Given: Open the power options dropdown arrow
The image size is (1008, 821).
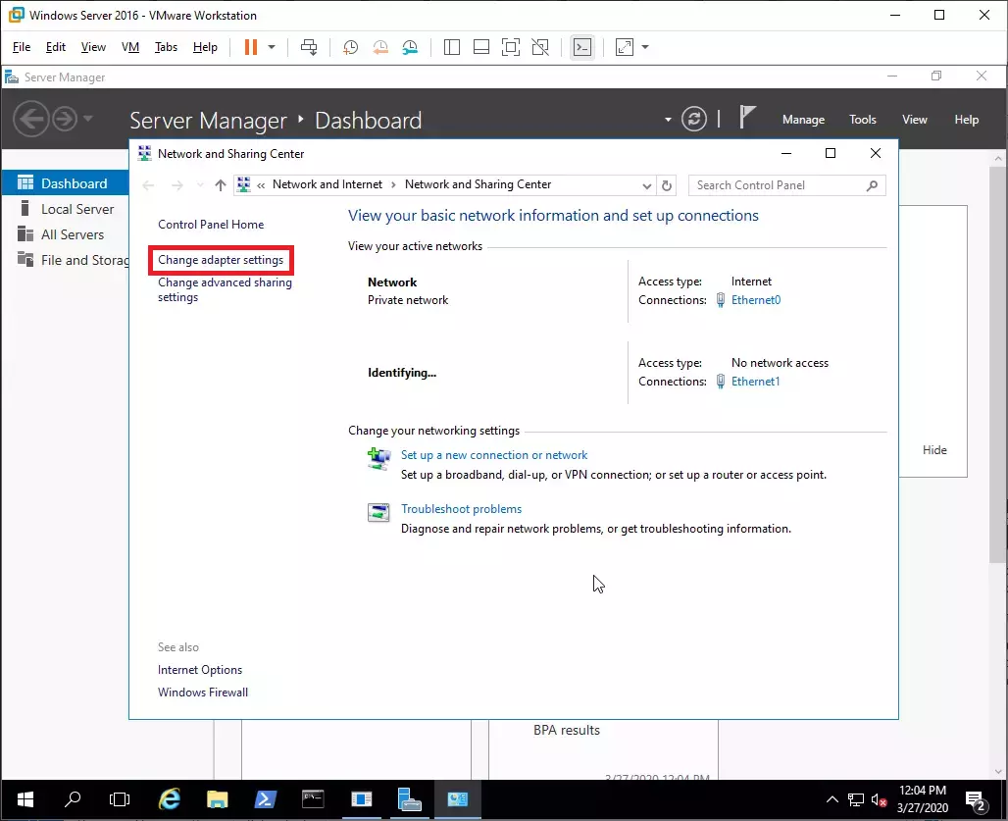Looking at the screenshot, I should 272,47.
